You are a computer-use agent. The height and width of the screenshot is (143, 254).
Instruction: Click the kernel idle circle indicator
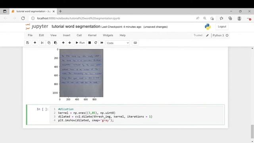pyautogui.click(x=227, y=35)
